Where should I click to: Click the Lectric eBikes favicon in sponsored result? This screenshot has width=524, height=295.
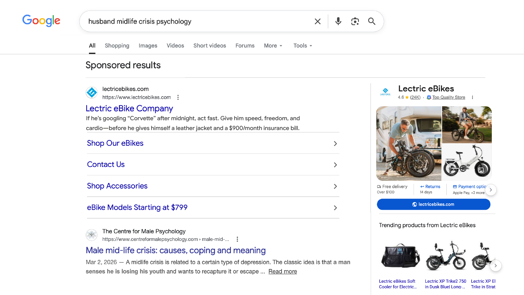[x=92, y=93]
